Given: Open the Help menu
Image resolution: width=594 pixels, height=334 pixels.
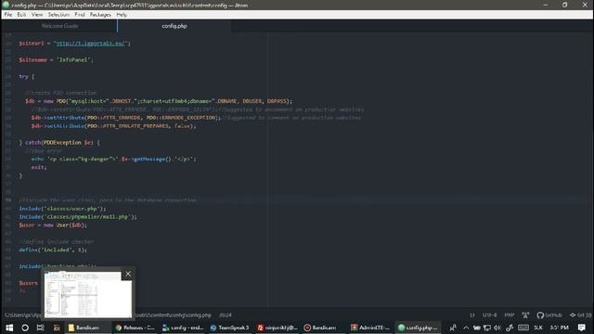Looking at the screenshot, I should tap(122, 15).
